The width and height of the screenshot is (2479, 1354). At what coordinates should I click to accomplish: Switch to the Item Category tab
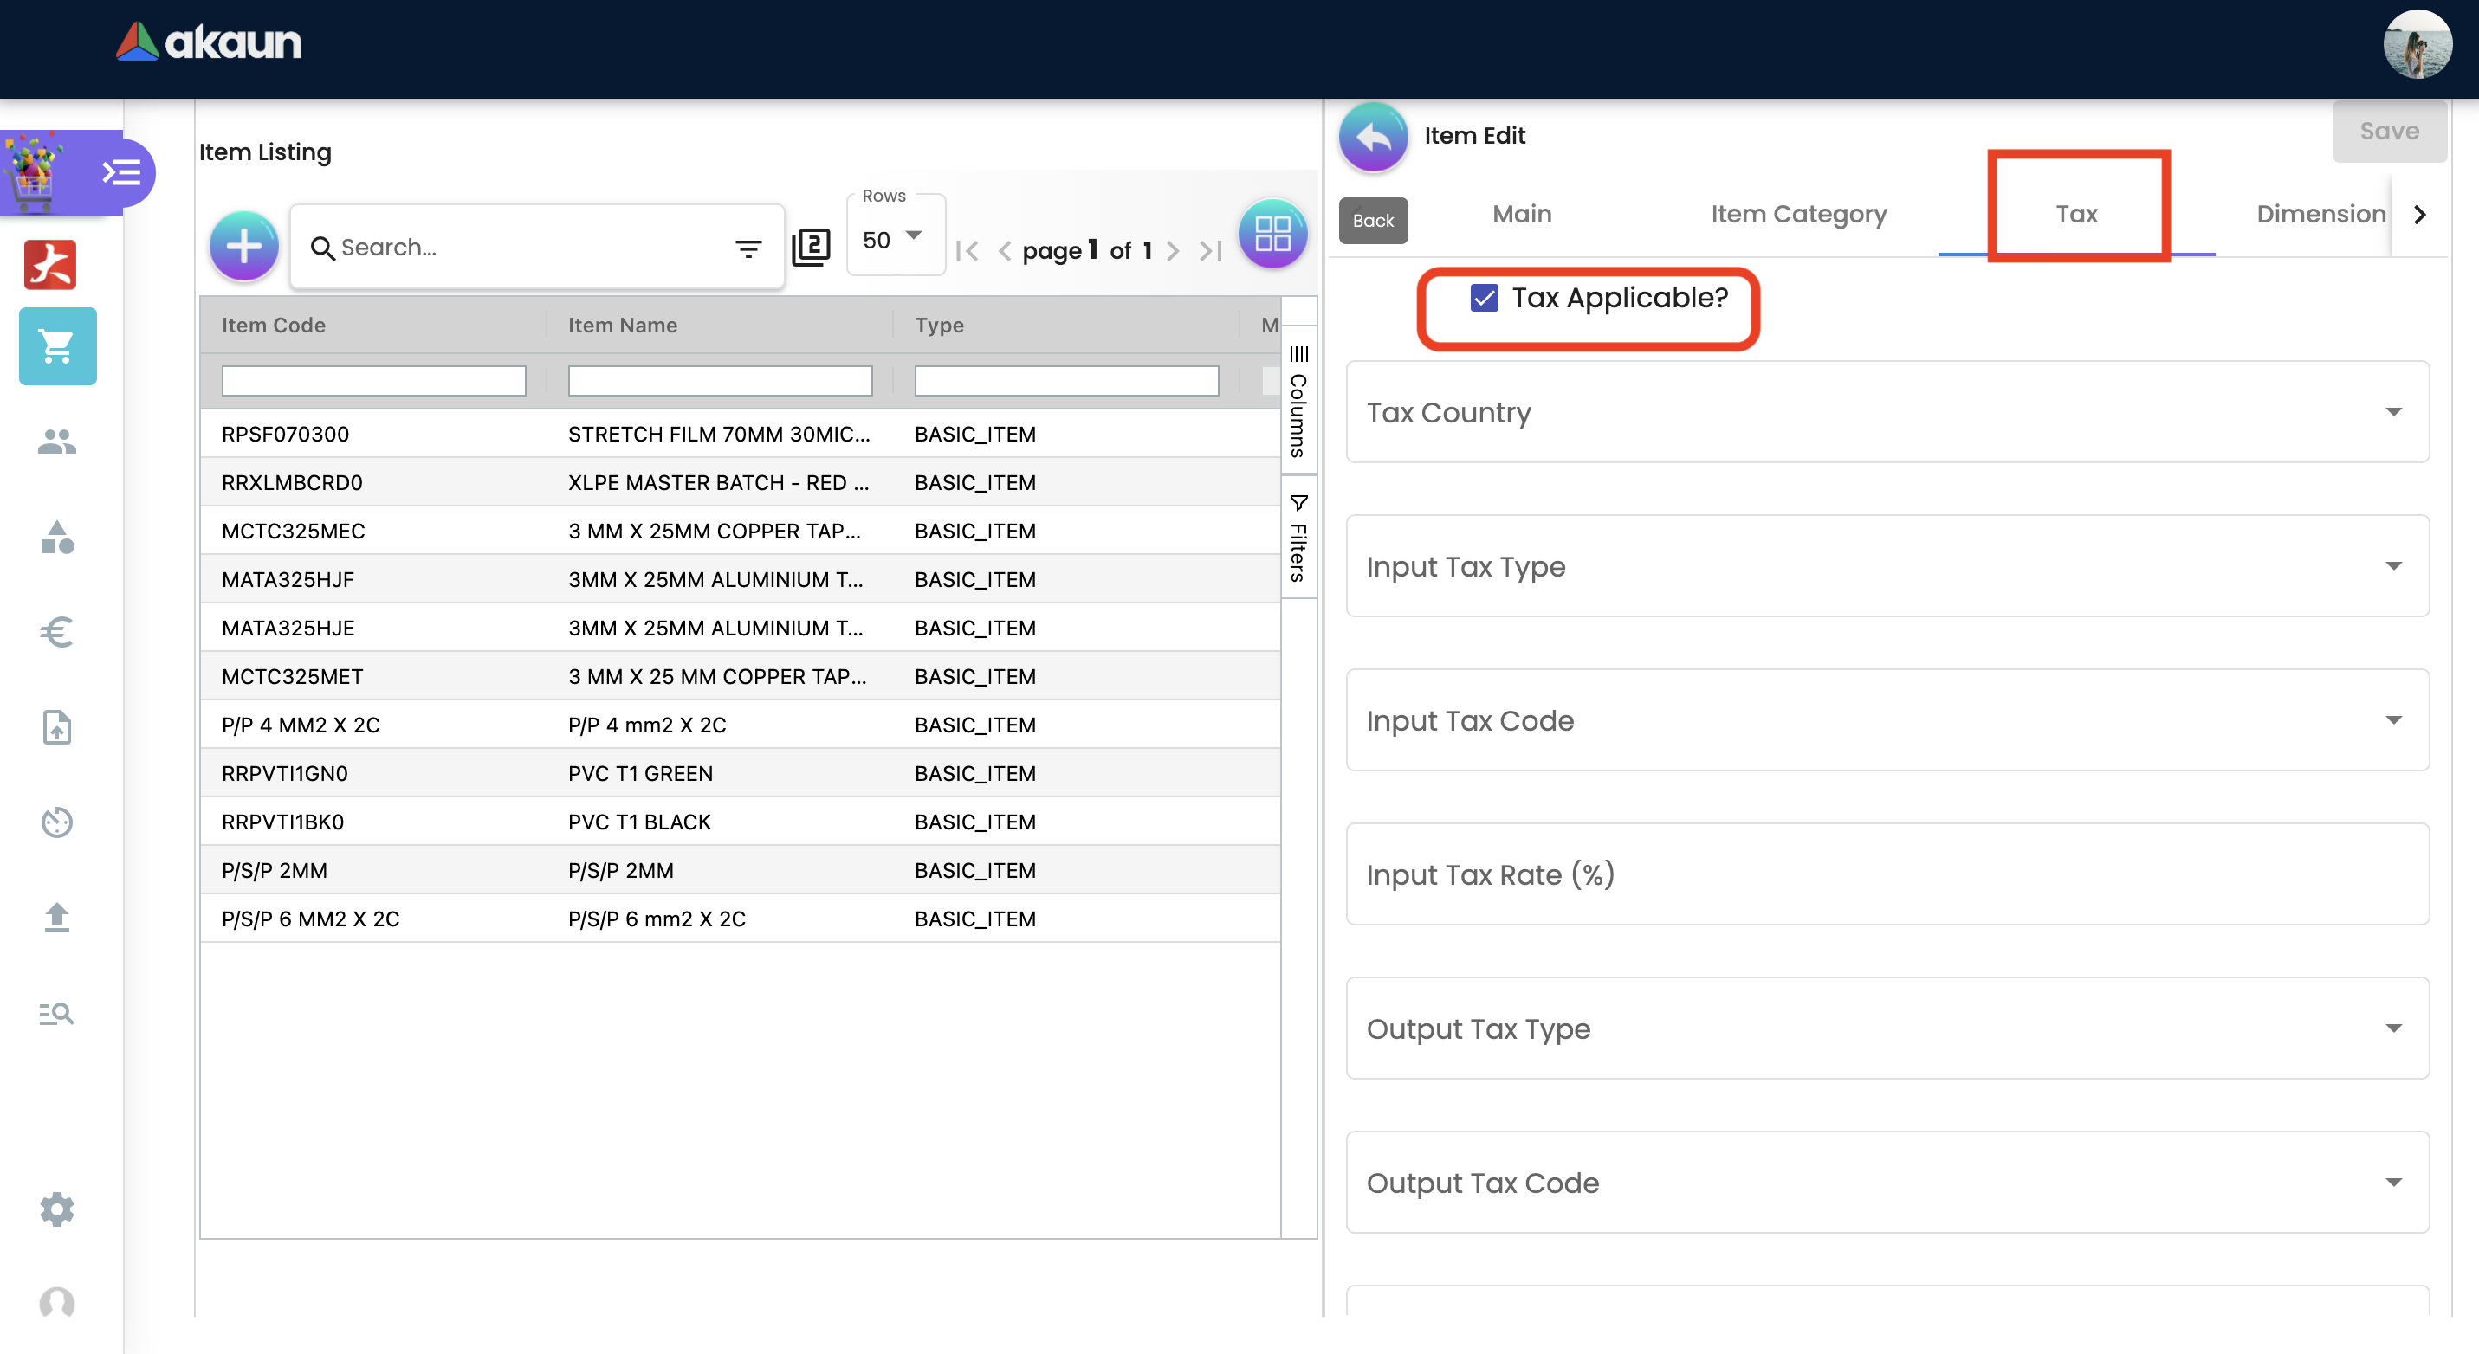(x=1797, y=214)
